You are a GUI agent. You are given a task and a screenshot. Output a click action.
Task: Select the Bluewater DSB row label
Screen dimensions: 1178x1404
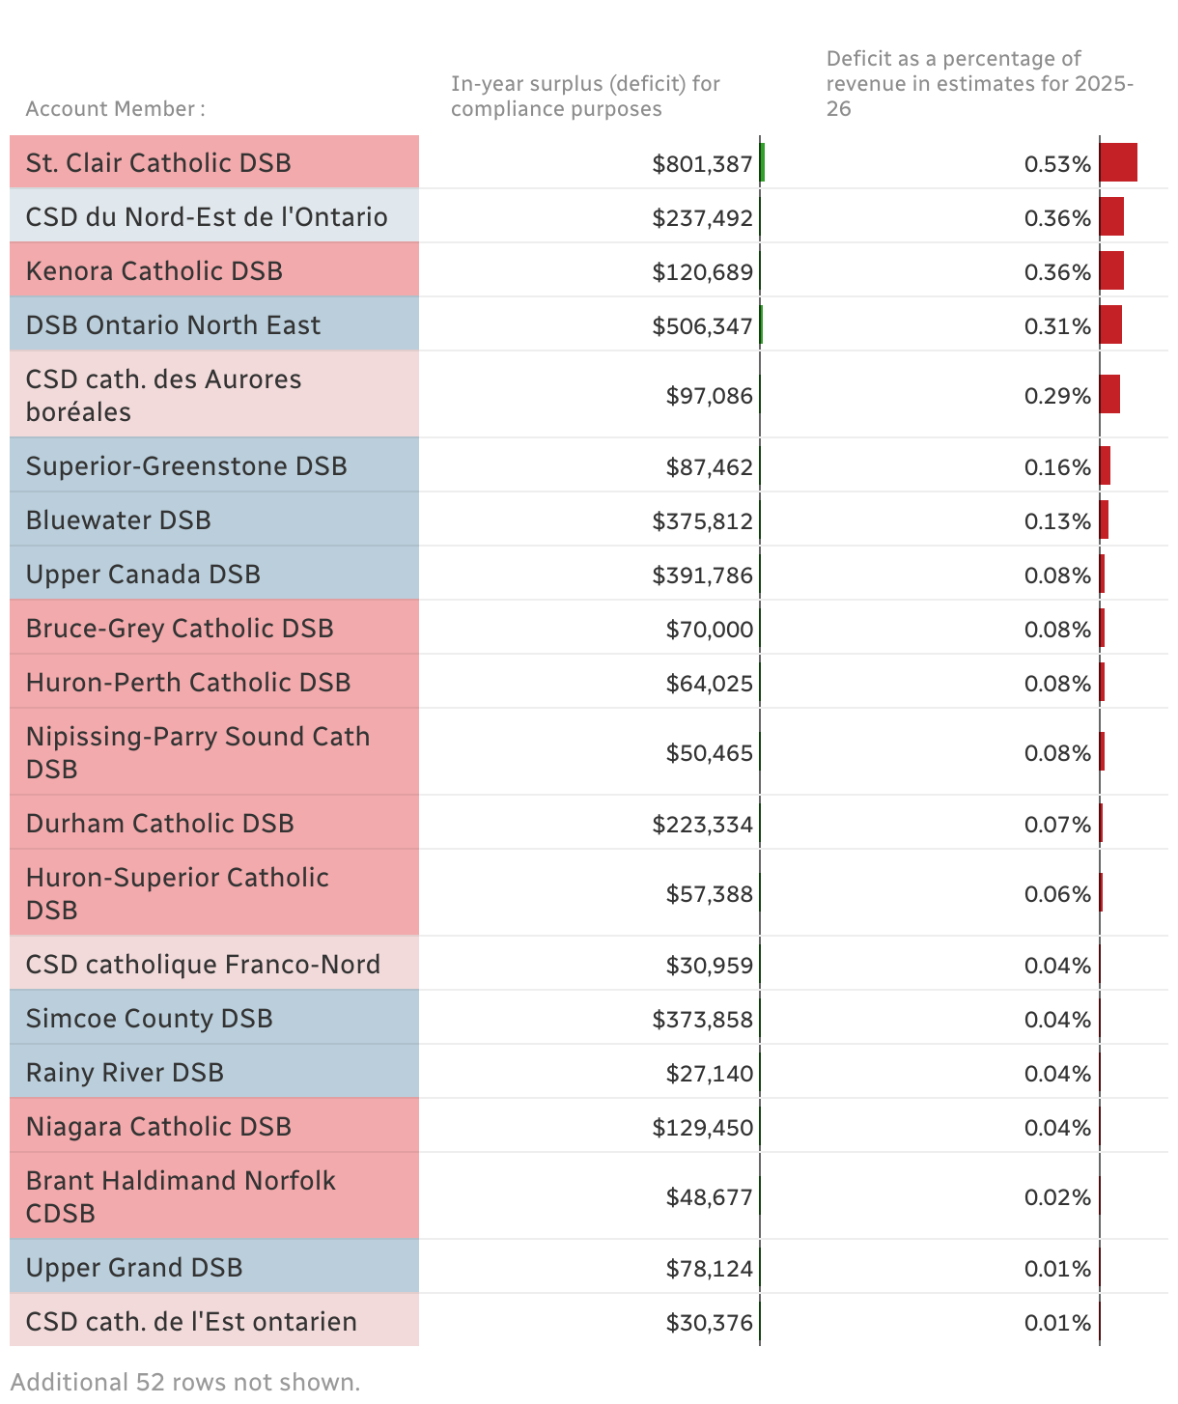click(119, 519)
